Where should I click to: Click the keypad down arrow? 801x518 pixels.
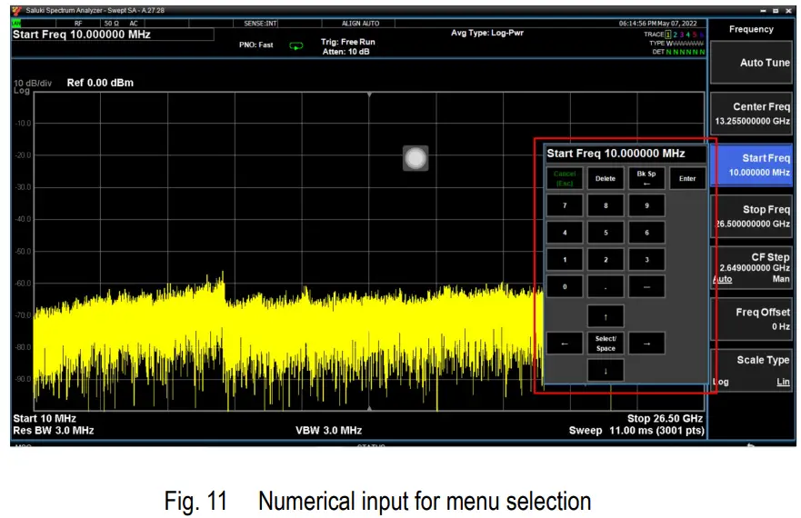pos(606,371)
